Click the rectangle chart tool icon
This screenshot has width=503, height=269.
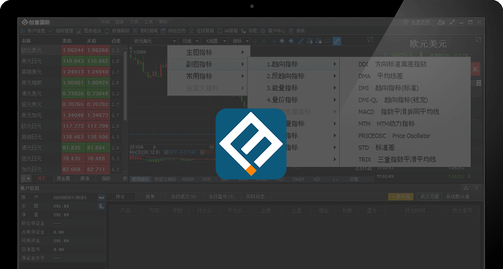[327, 41]
